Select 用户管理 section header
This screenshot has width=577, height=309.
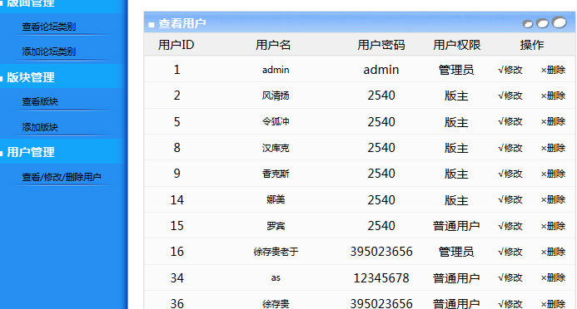tap(31, 152)
